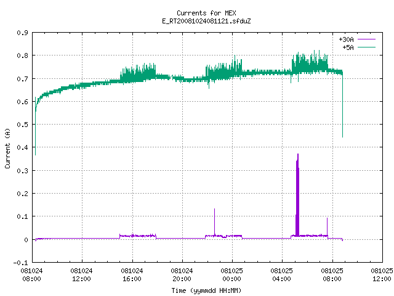Click the 081024 20:00 x-axis label
This screenshot has width=394, height=296.
[x=182, y=274]
